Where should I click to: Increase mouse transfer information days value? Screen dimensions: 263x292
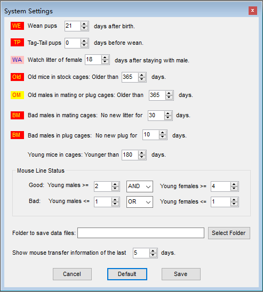[x=153, y=251]
